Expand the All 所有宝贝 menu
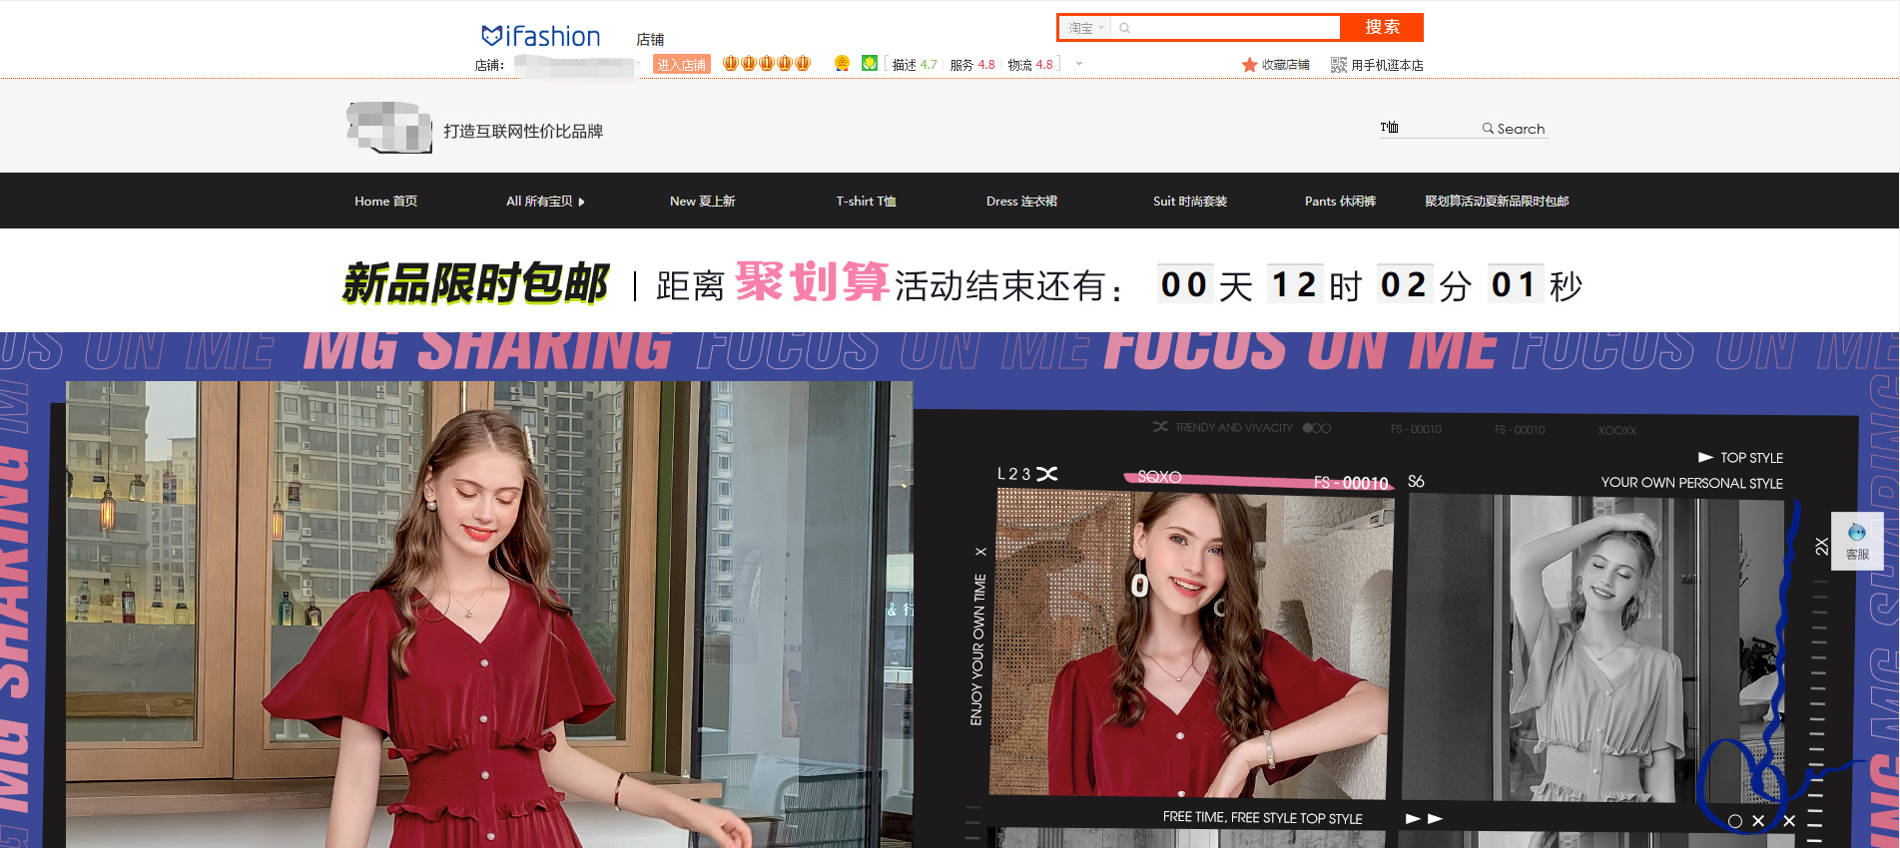1900x848 pixels. coord(545,202)
